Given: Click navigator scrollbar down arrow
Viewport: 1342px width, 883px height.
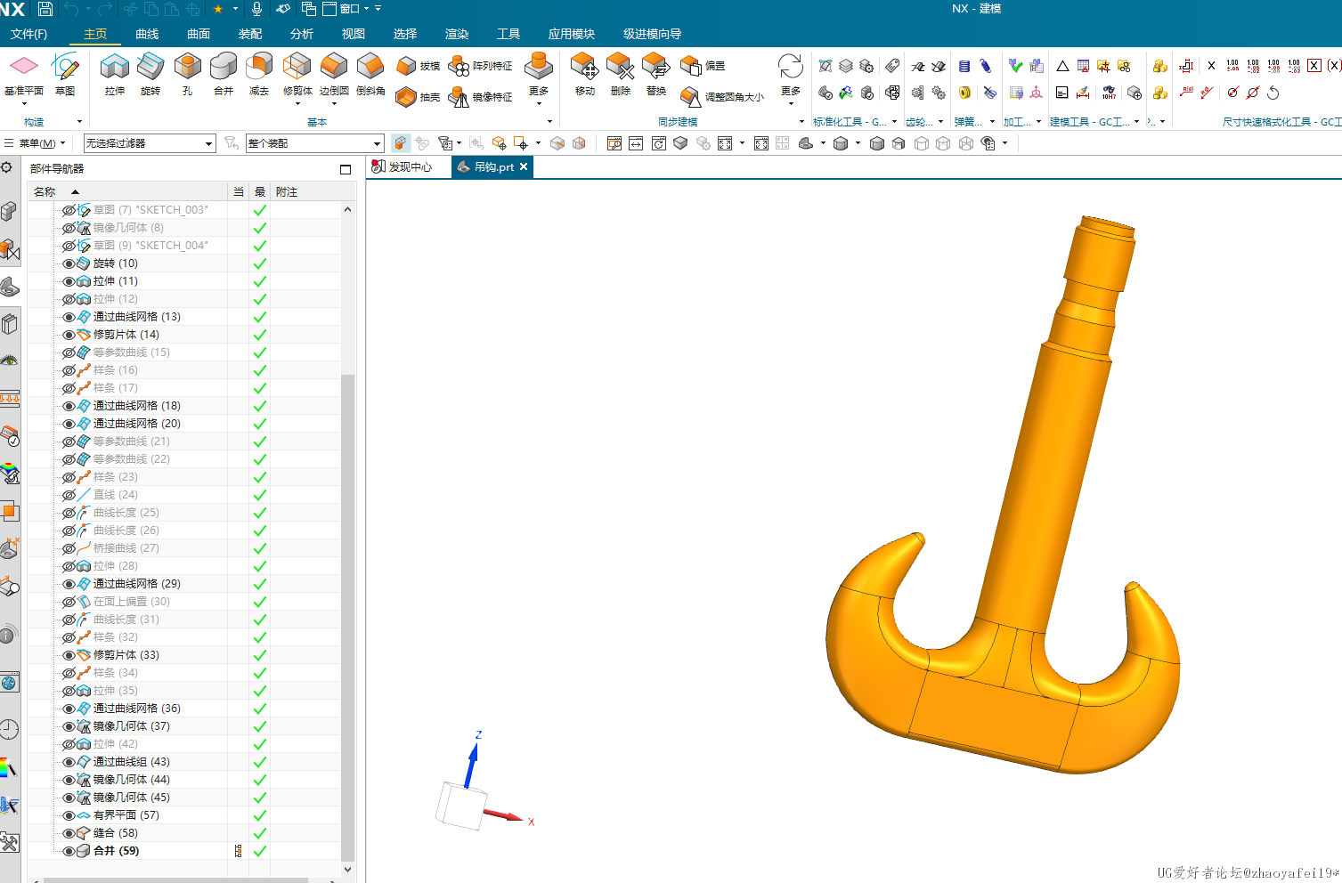Looking at the screenshot, I should (x=347, y=869).
